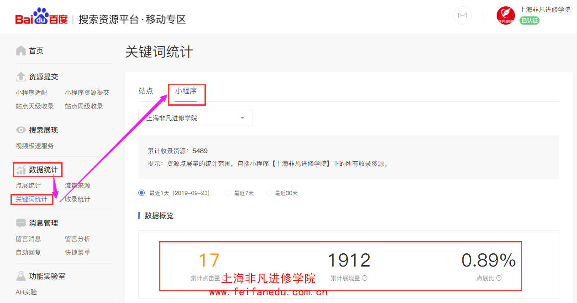Image resolution: width=577 pixels, height=303 pixels.
Task: Click the flask icon beside 功能实验室
Action: pyautogui.click(x=21, y=276)
